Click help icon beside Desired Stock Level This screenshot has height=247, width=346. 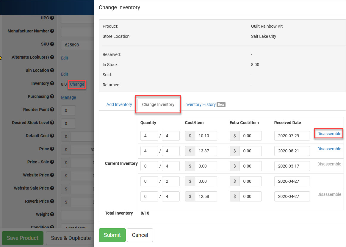click(x=52, y=123)
